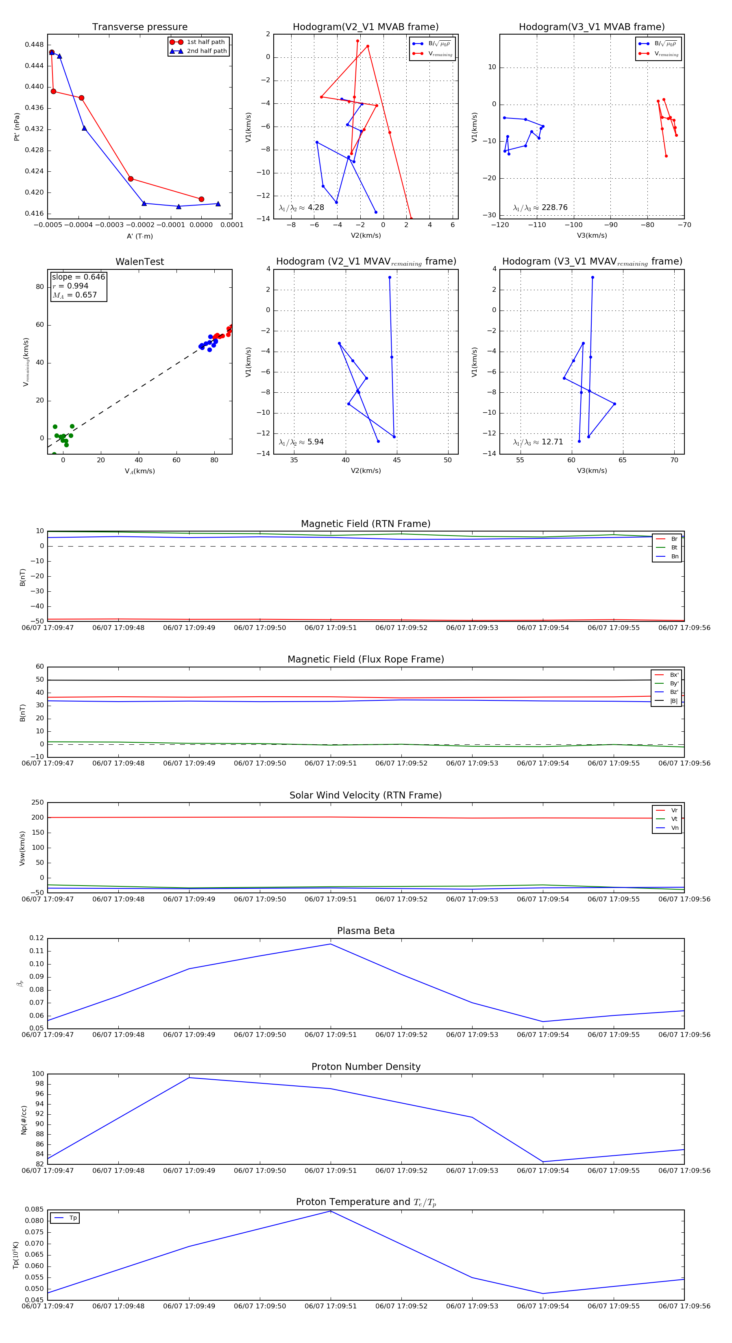The width and height of the screenshot is (732, 1343).
Task: Click the Plasma Beta curve peak
Action: pos(330,944)
